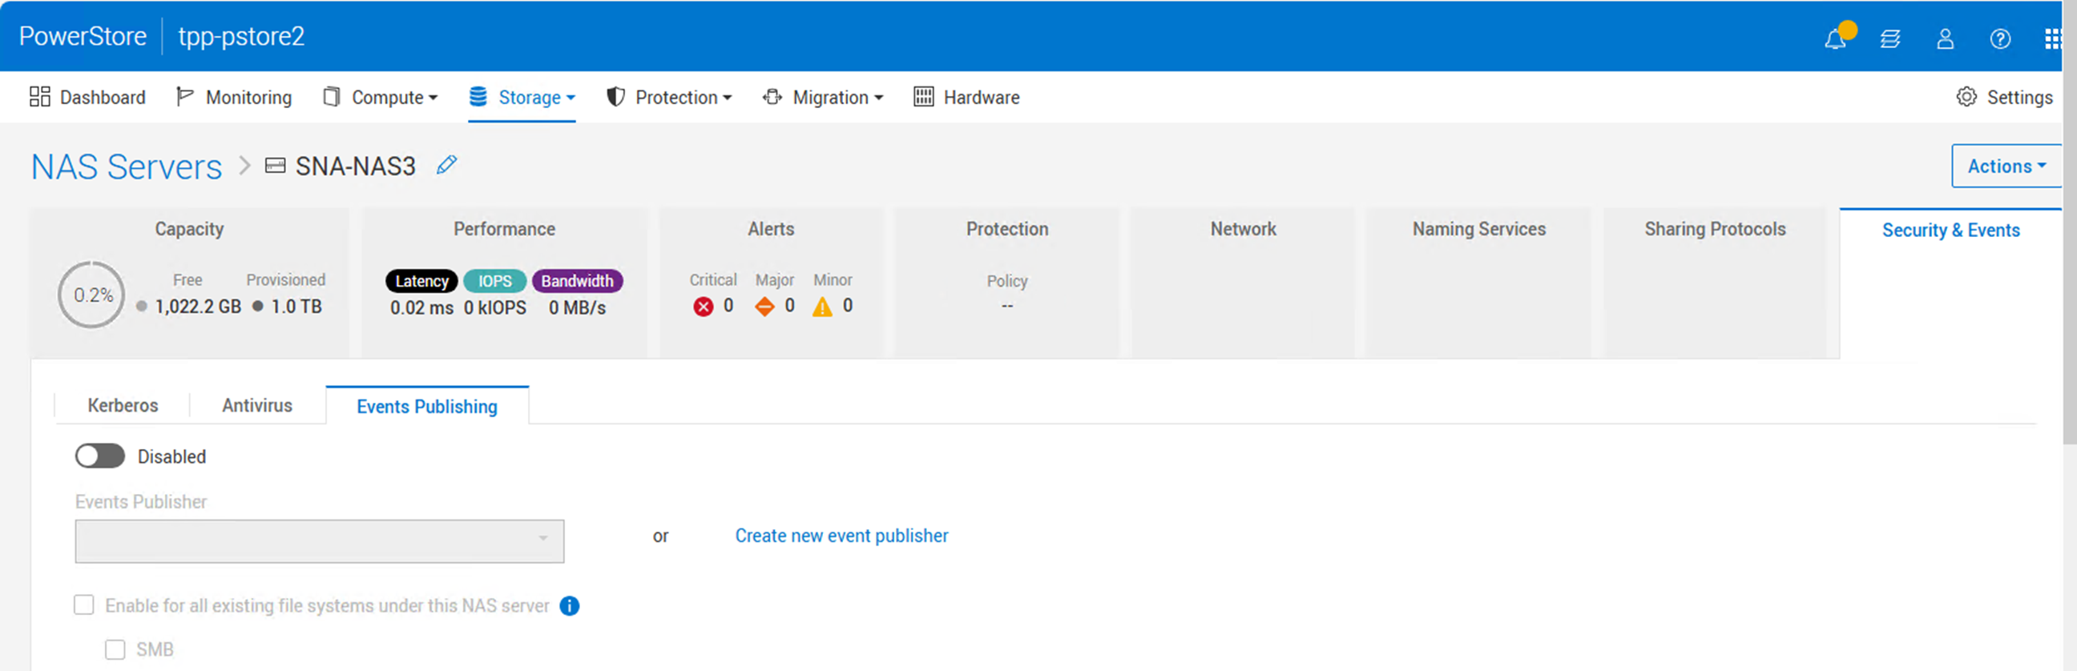Open the Events Publisher dropdown

point(319,540)
